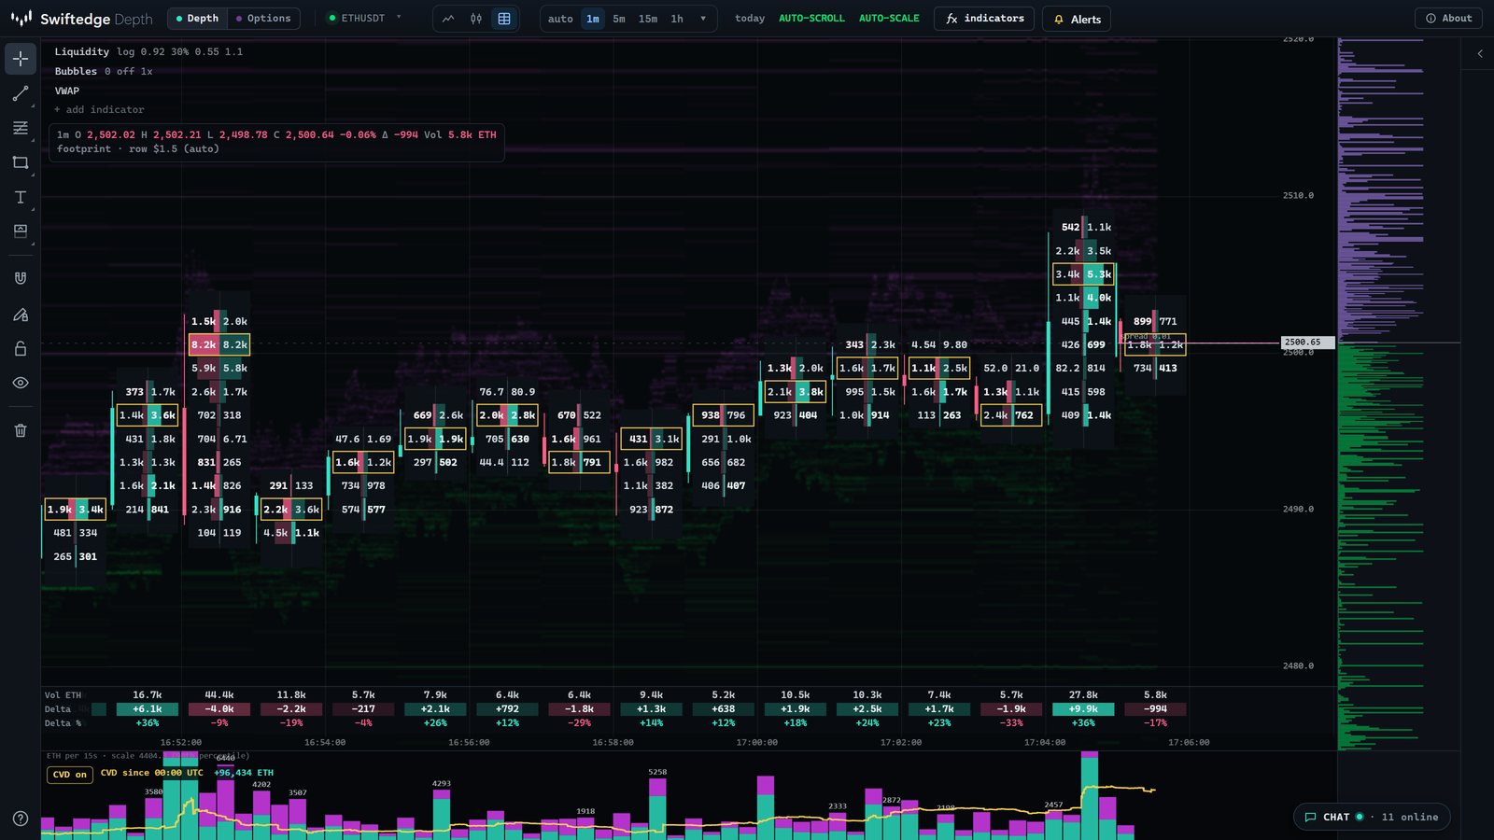Toggle the magnet snap mode

[x=21, y=278]
